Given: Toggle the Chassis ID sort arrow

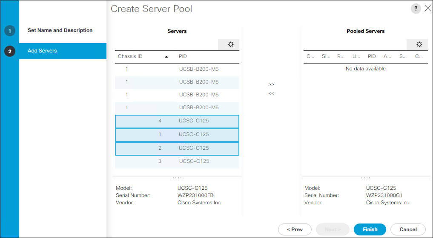Looking at the screenshot, I should click(x=166, y=57).
